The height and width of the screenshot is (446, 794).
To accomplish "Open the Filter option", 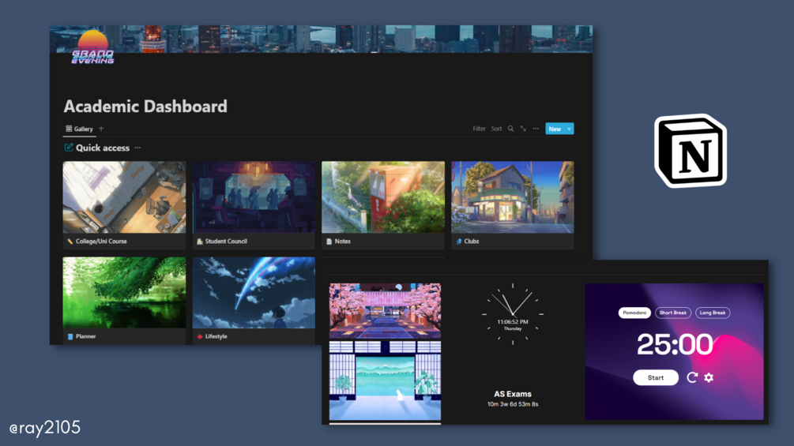I will [x=479, y=129].
